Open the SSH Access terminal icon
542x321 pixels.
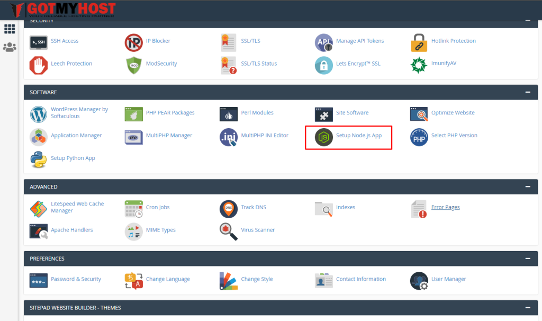point(38,42)
